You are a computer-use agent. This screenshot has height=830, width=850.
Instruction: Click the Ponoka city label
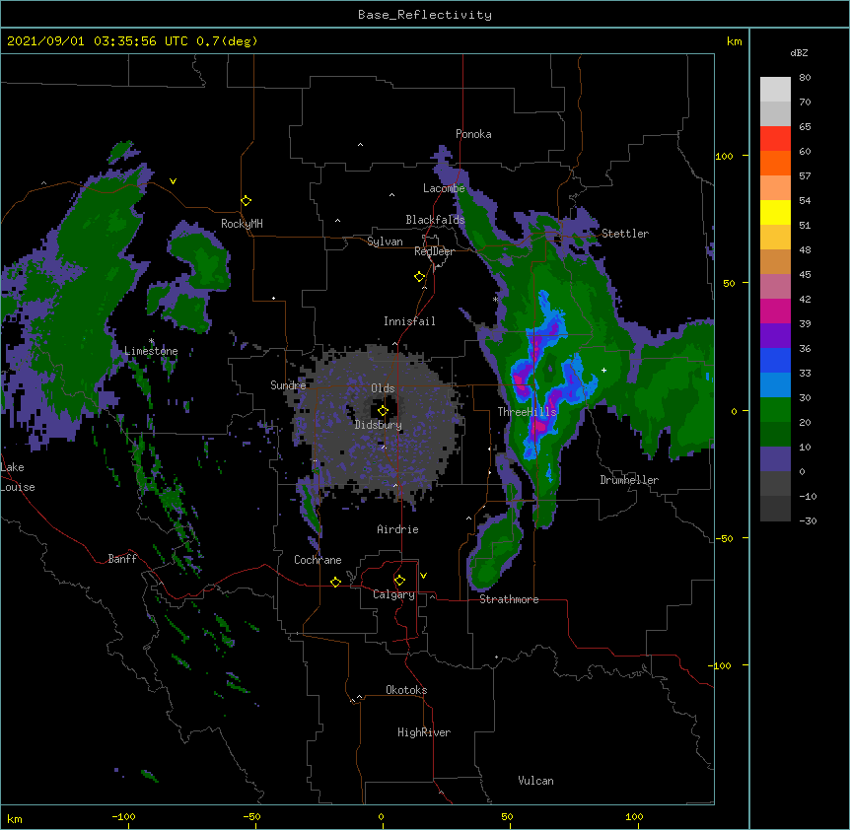coord(473,134)
